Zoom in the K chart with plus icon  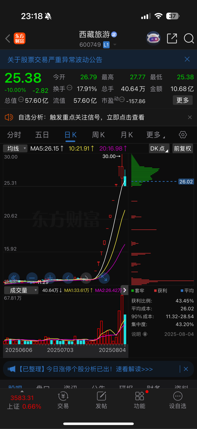(x=50, y=278)
